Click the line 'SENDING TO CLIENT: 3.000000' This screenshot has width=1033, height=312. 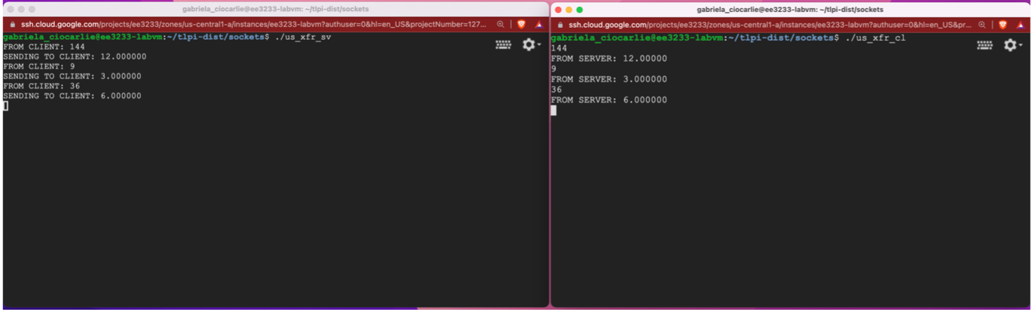tap(72, 76)
